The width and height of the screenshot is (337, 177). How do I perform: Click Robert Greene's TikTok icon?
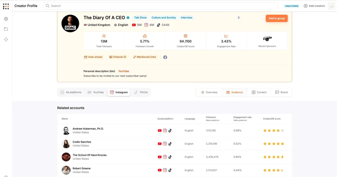tap(170, 170)
